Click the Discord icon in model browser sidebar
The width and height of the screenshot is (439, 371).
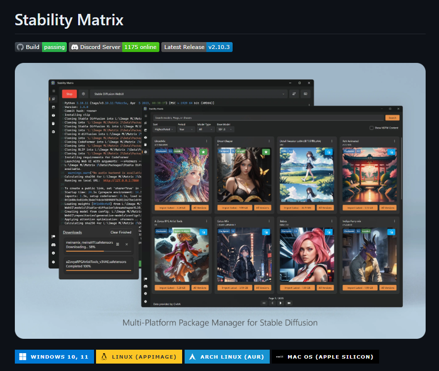pyautogui.click(x=146, y=286)
